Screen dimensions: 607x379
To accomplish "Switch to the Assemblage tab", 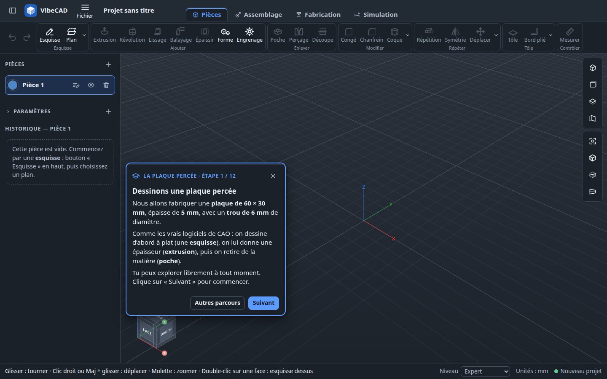I will 258,15.
